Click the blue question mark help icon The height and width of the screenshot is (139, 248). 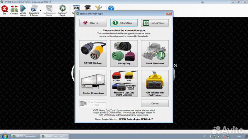111,8
